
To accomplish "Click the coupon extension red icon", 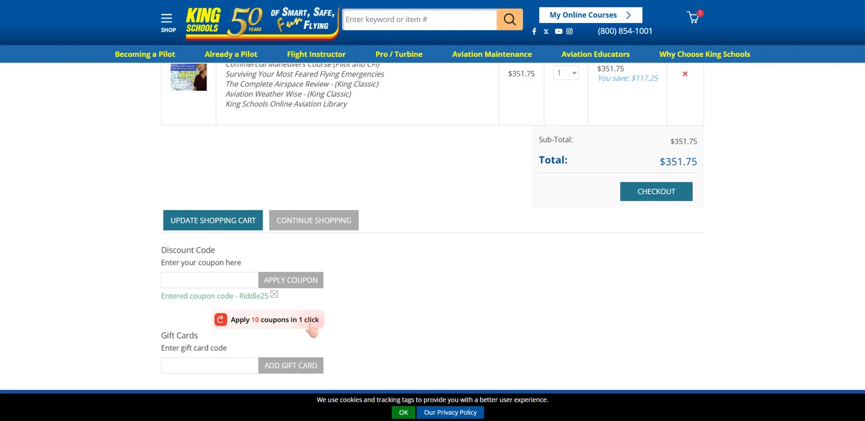I will pos(221,320).
